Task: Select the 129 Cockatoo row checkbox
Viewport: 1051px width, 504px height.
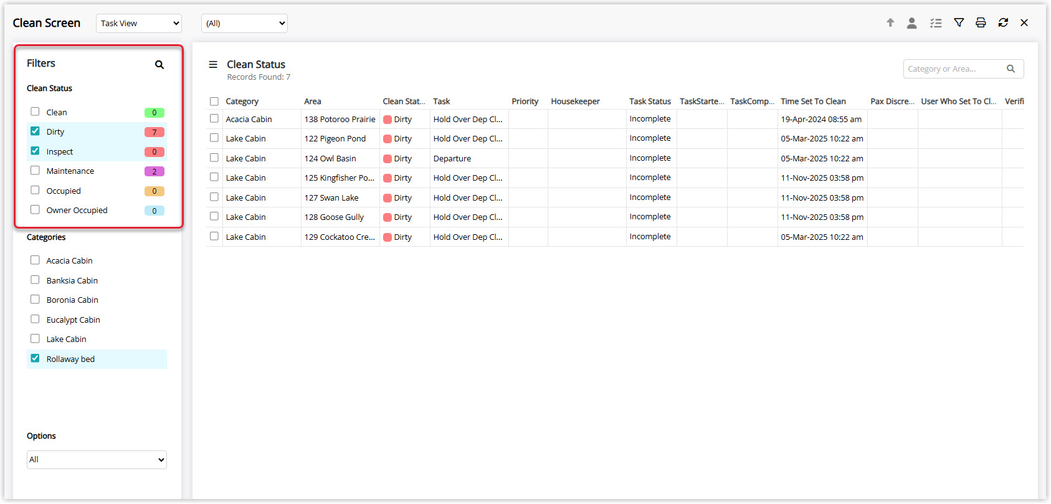Action: [x=214, y=236]
